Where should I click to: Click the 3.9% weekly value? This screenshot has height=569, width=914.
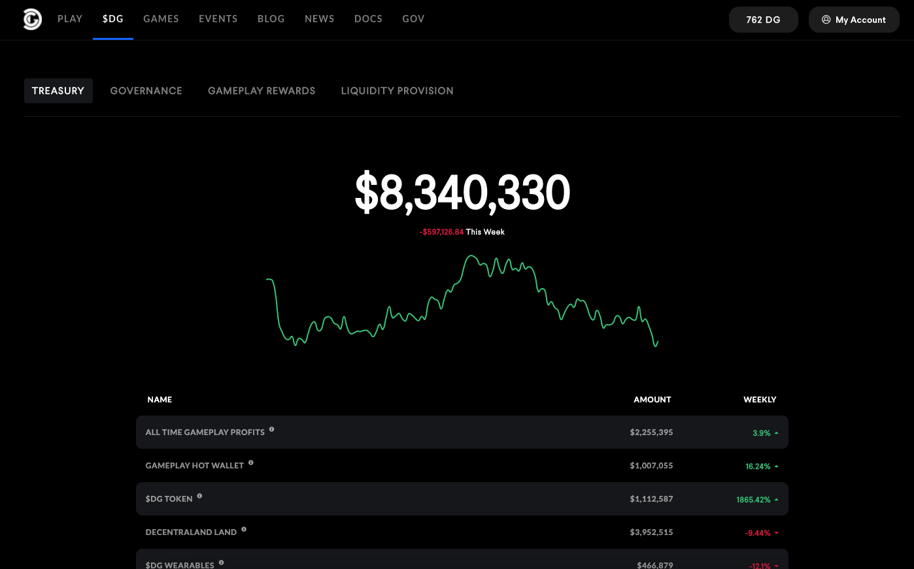(x=762, y=433)
